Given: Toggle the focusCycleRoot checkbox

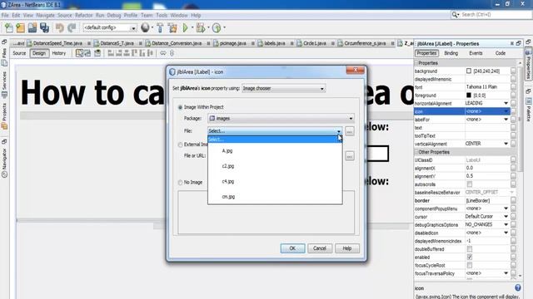Looking at the screenshot, I should point(470,266).
